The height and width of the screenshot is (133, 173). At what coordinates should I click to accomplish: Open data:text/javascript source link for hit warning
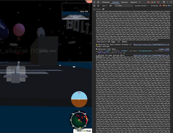point(151,45)
